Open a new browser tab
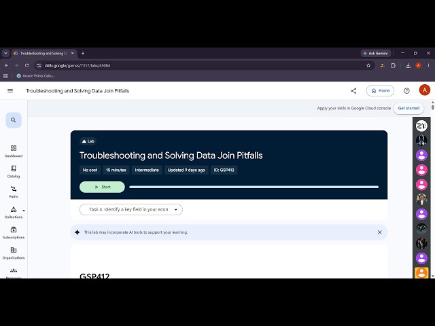The image size is (435, 326). click(83, 53)
